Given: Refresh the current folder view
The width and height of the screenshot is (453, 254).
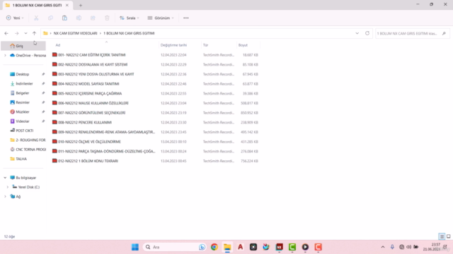Looking at the screenshot, I should click(367, 33).
